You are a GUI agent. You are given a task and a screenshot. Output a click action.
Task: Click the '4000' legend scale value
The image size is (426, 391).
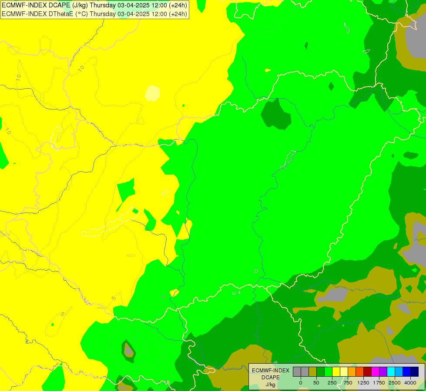pos(410,383)
